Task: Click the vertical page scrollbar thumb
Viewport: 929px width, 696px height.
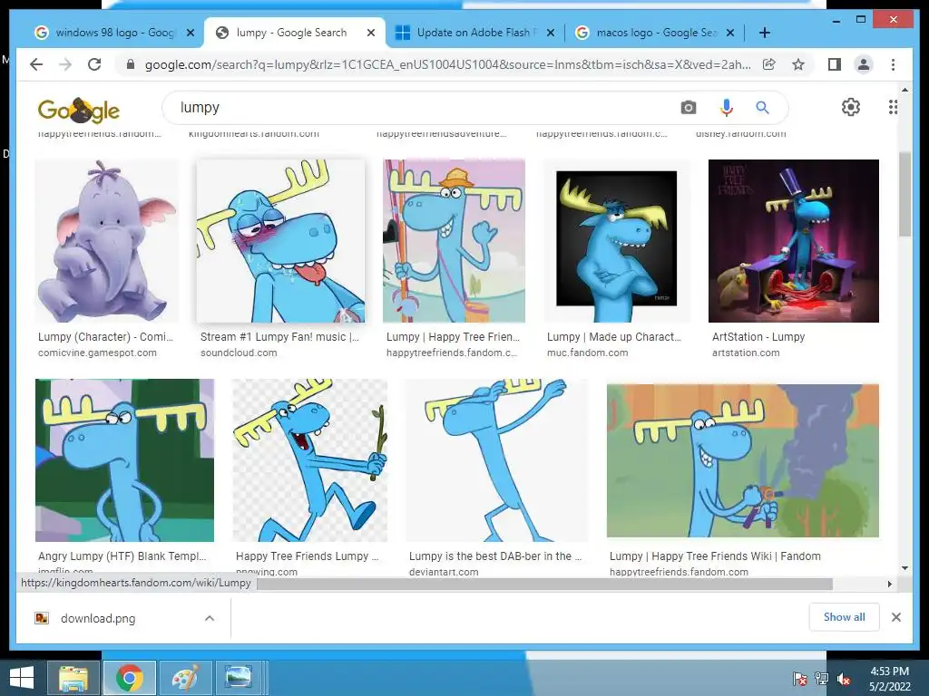Action: coord(905,194)
